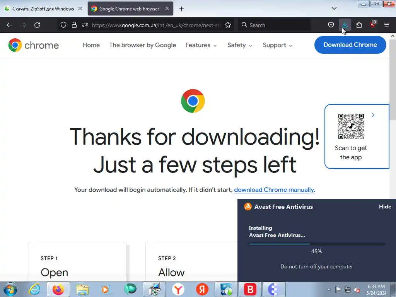Reload the current page
Image resolution: width=396 pixels, height=297 pixels.
(x=37, y=25)
